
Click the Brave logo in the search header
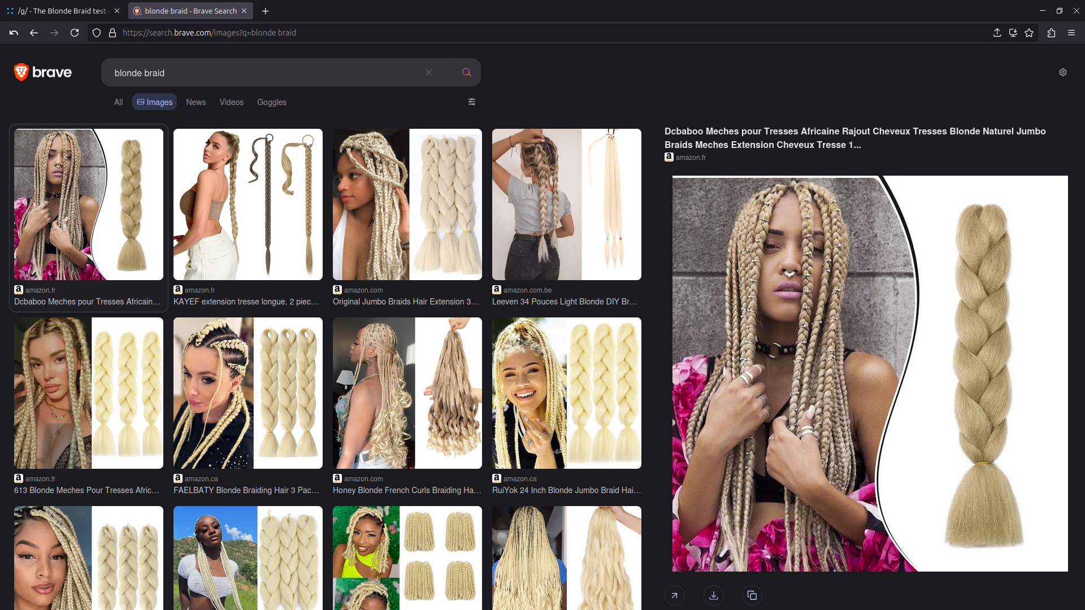click(x=43, y=72)
